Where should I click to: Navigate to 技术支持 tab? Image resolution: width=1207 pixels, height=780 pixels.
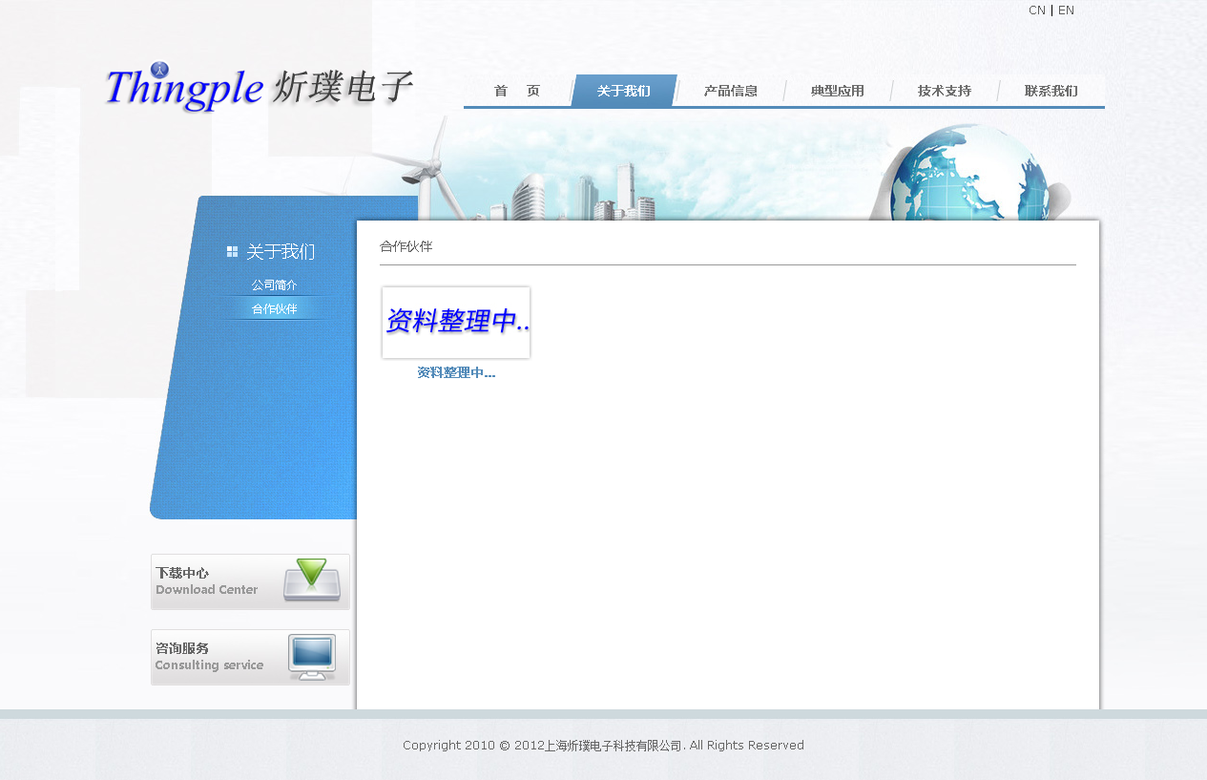pyautogui.click(x=944, y=92)
